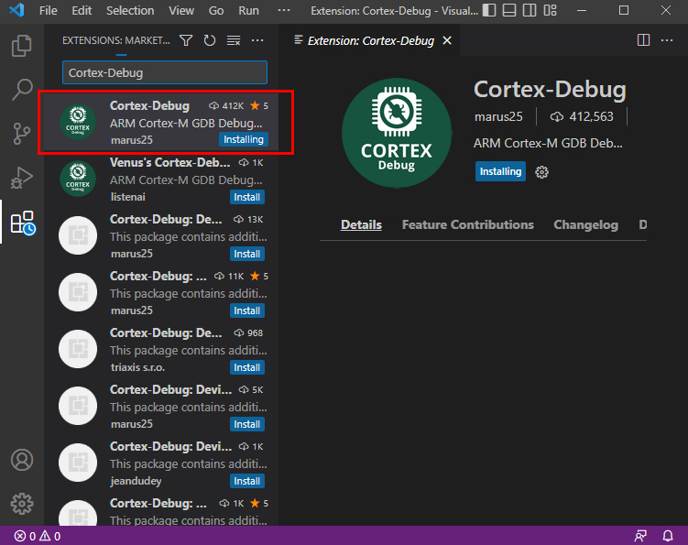The width and height of the screenshot is (688, 545).
Task: Open the Manage gear at bottom left
Action: click(22, 503)
